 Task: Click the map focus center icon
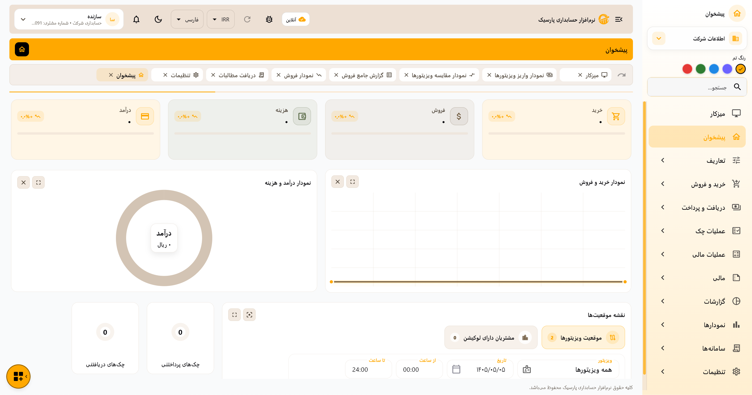click(x=249, y=314)
